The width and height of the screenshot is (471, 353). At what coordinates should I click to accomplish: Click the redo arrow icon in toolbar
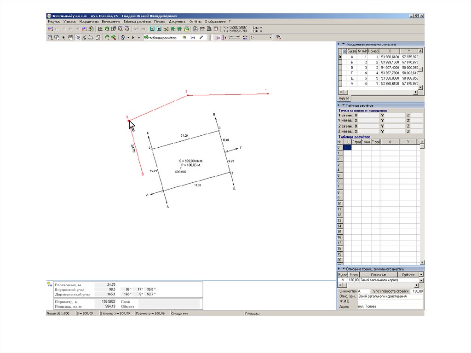(143, 29)
